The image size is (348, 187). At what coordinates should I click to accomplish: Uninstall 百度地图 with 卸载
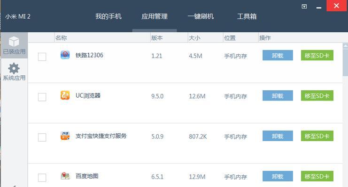[x=278, y=176]
